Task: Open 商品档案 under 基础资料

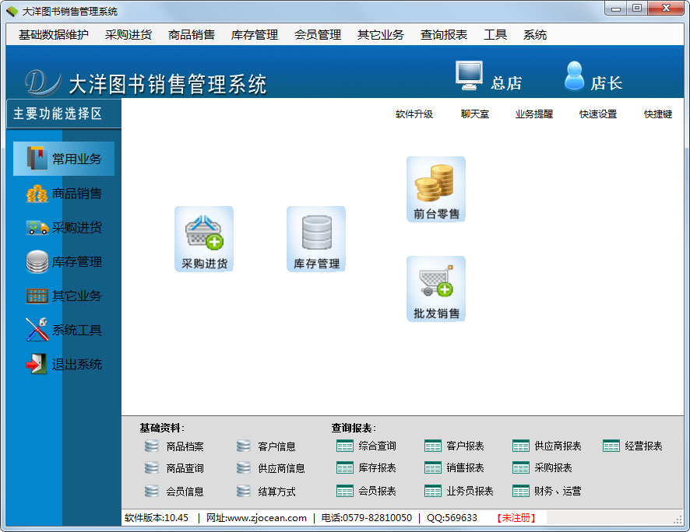Action: [x=174, y=446]
